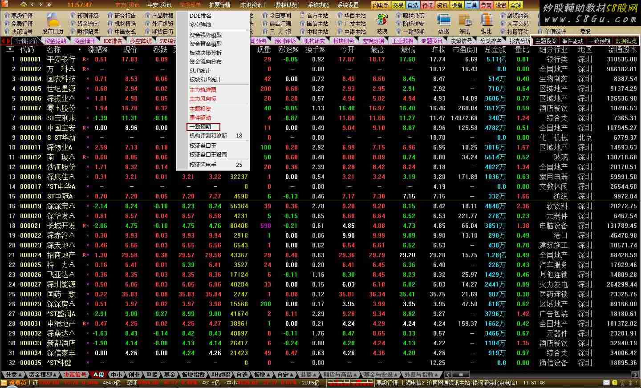Select 主力轨迹图 menu entry

coord(203,89)
